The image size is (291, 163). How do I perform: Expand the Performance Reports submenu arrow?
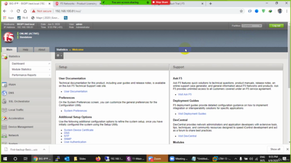pyautogui.click(x=50, y=75)
